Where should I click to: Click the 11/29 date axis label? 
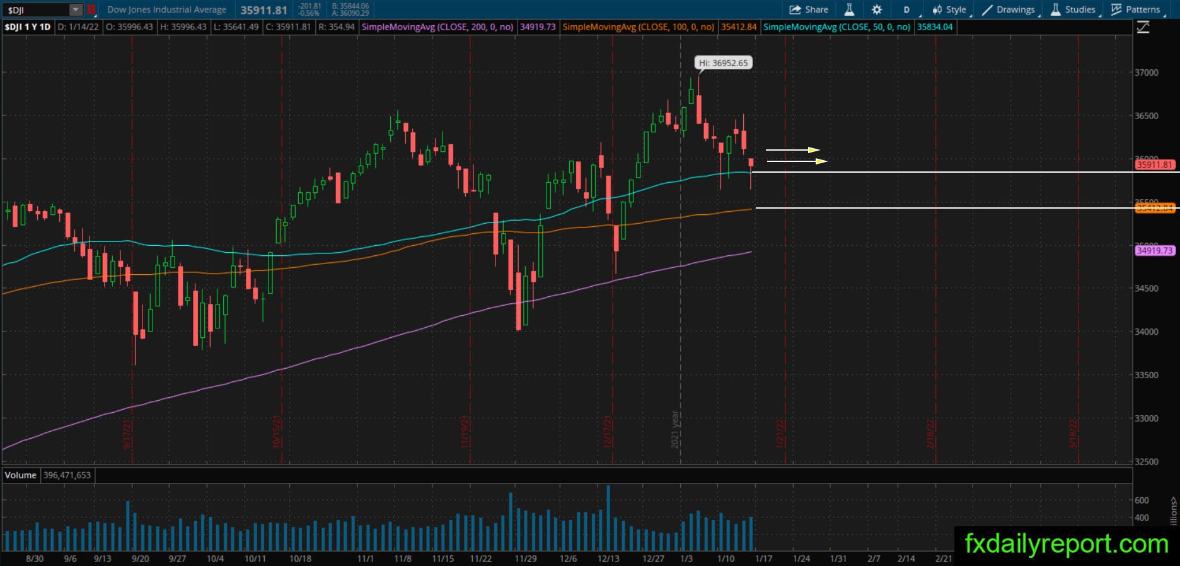point(526,558)
